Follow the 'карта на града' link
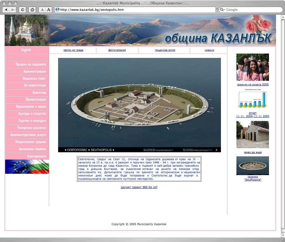 click(x=73, y=50)
